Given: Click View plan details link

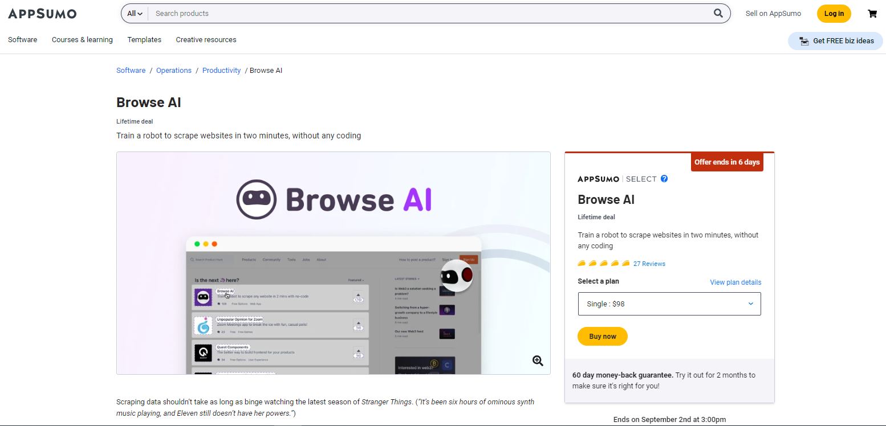Looking at the screenshot, I should click(735, 282).
